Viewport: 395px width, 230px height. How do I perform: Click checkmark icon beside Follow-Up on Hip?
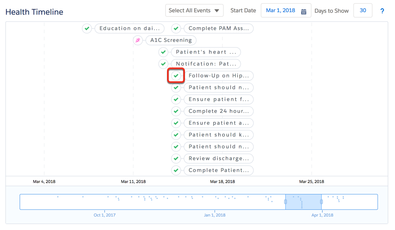pos(176,76)
